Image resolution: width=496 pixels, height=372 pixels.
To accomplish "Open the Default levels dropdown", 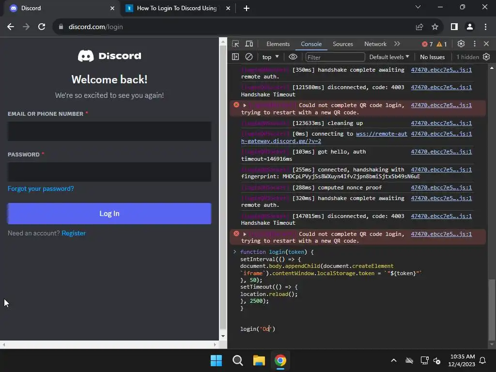I will [x=389, y=57].
